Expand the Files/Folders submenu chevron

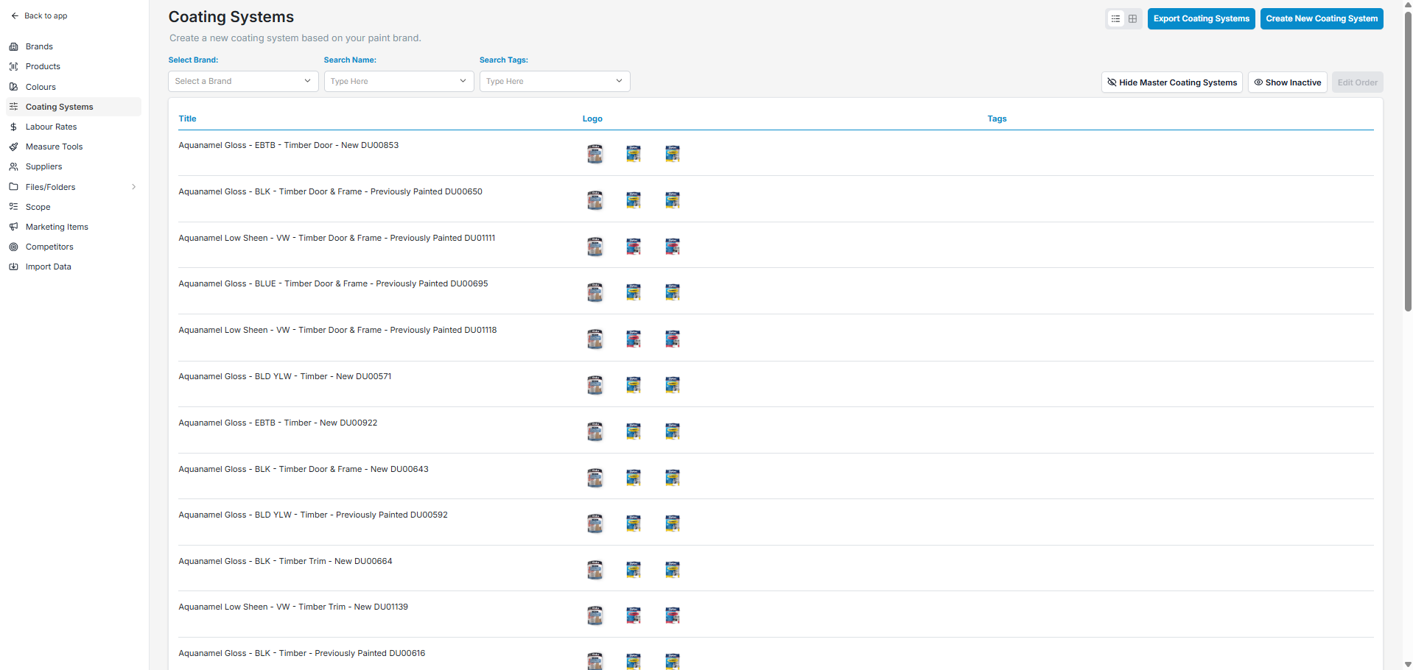click(x=133, y=187)
